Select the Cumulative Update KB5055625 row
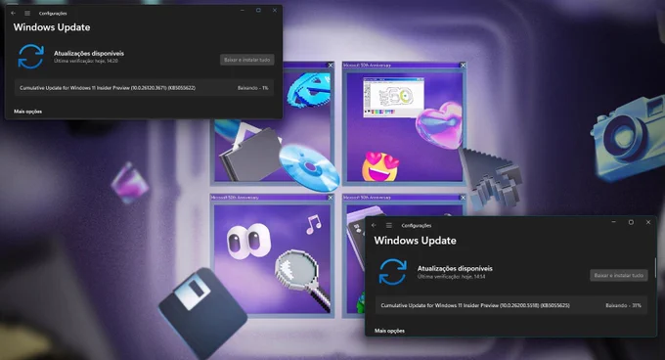Image resolution: width=665 pixels, height=360 pixels. (x=511, y=305)
